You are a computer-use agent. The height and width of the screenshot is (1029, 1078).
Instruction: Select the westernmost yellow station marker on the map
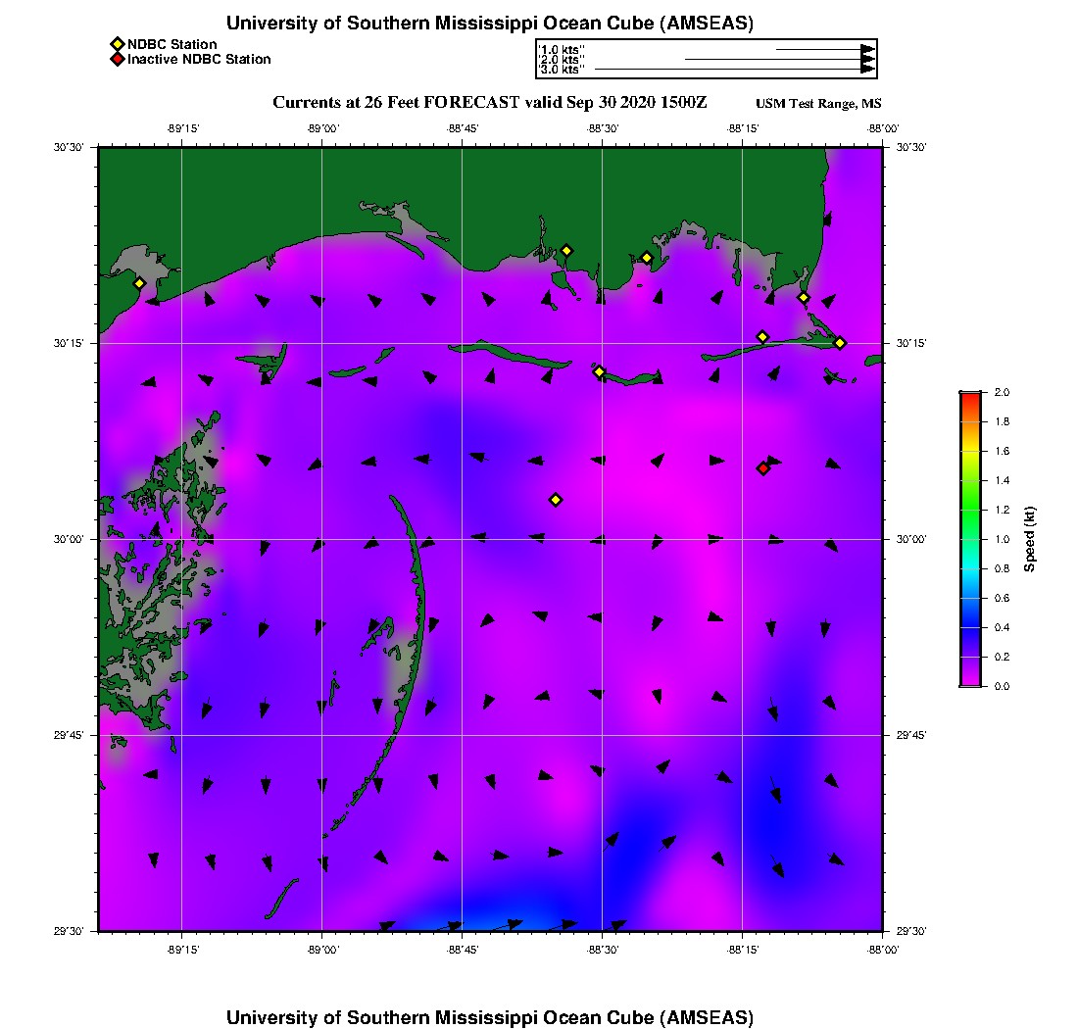pos(139,283)
